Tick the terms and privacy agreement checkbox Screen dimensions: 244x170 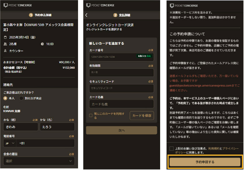pos(171,148)
